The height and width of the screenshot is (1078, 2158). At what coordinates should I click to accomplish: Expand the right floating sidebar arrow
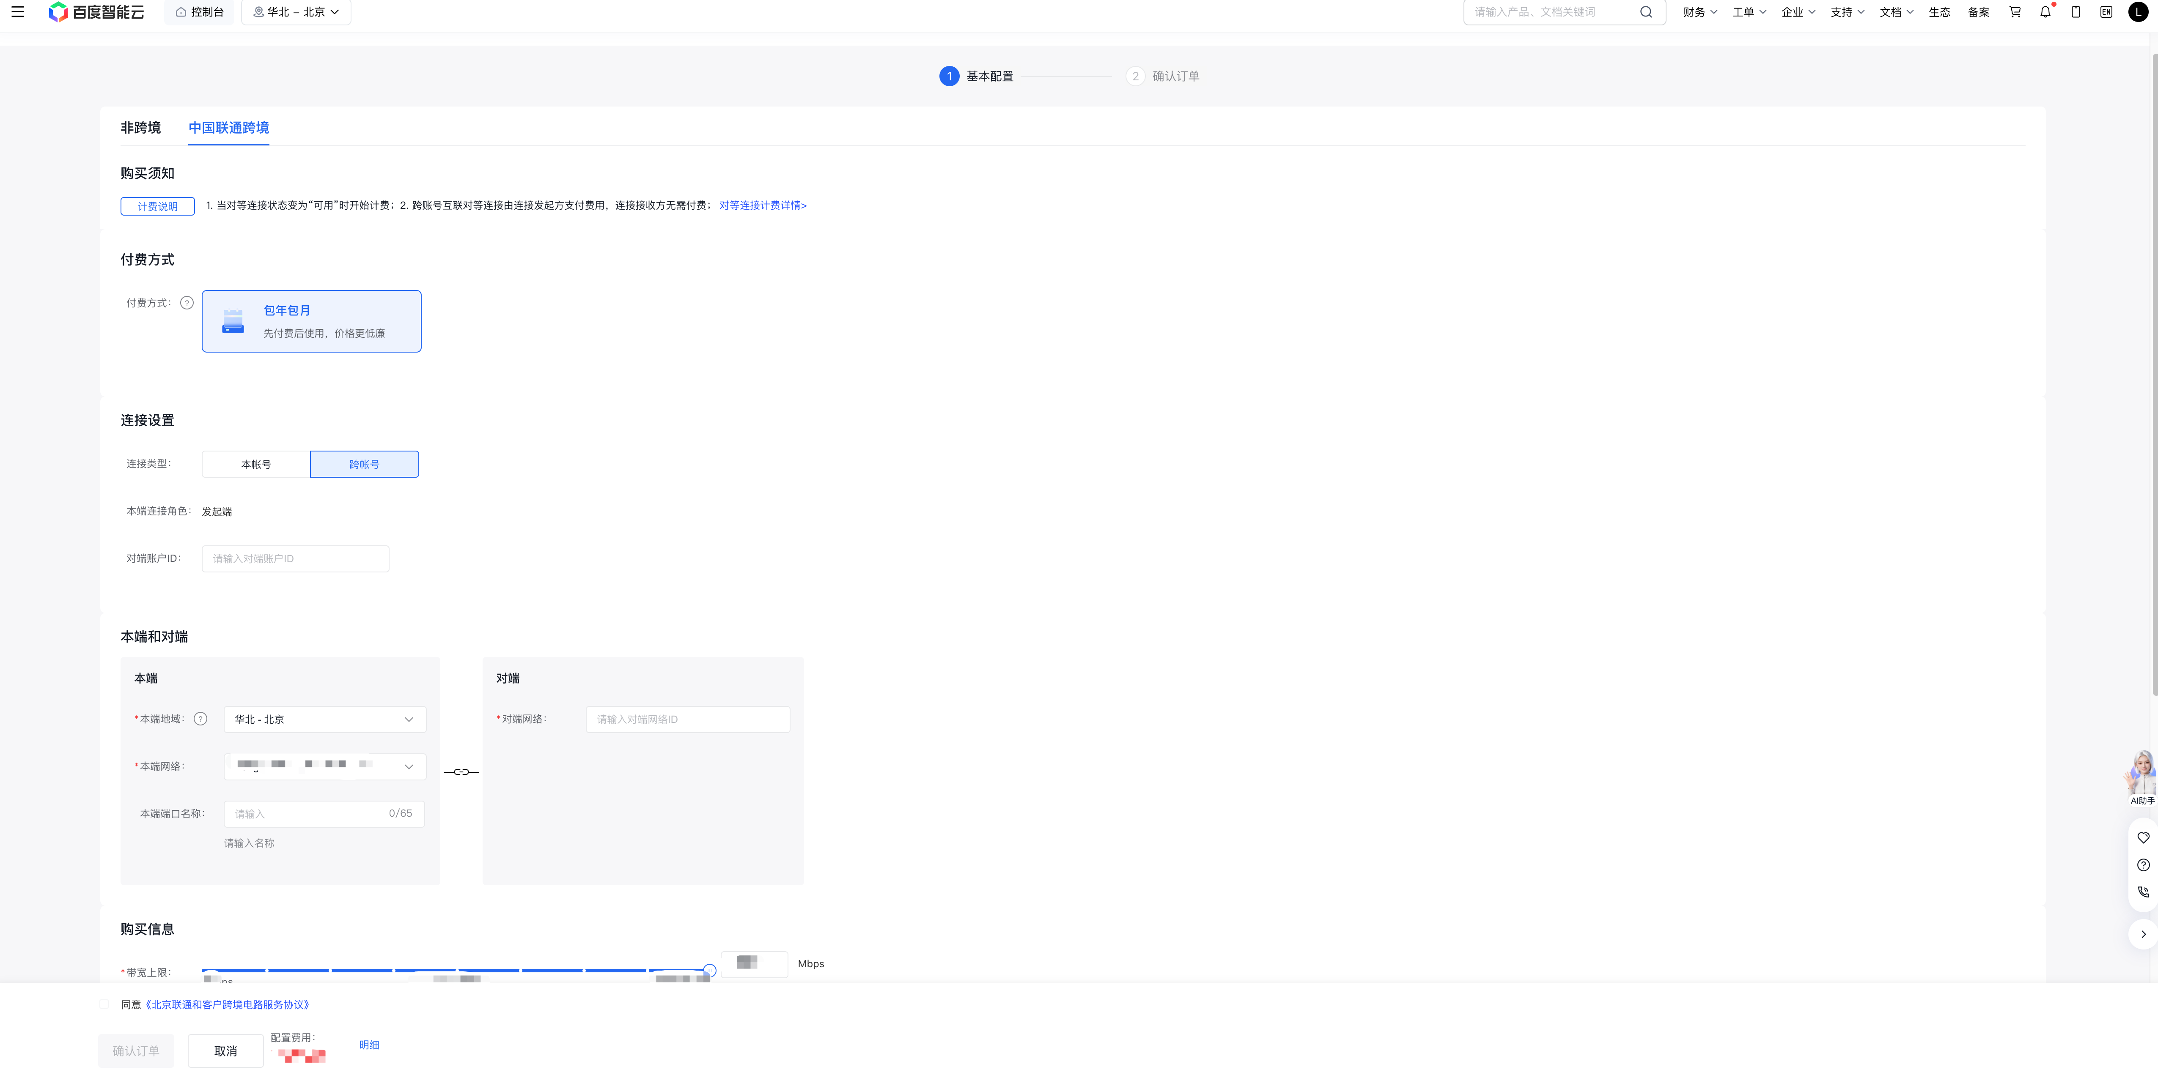[2143, 934]
